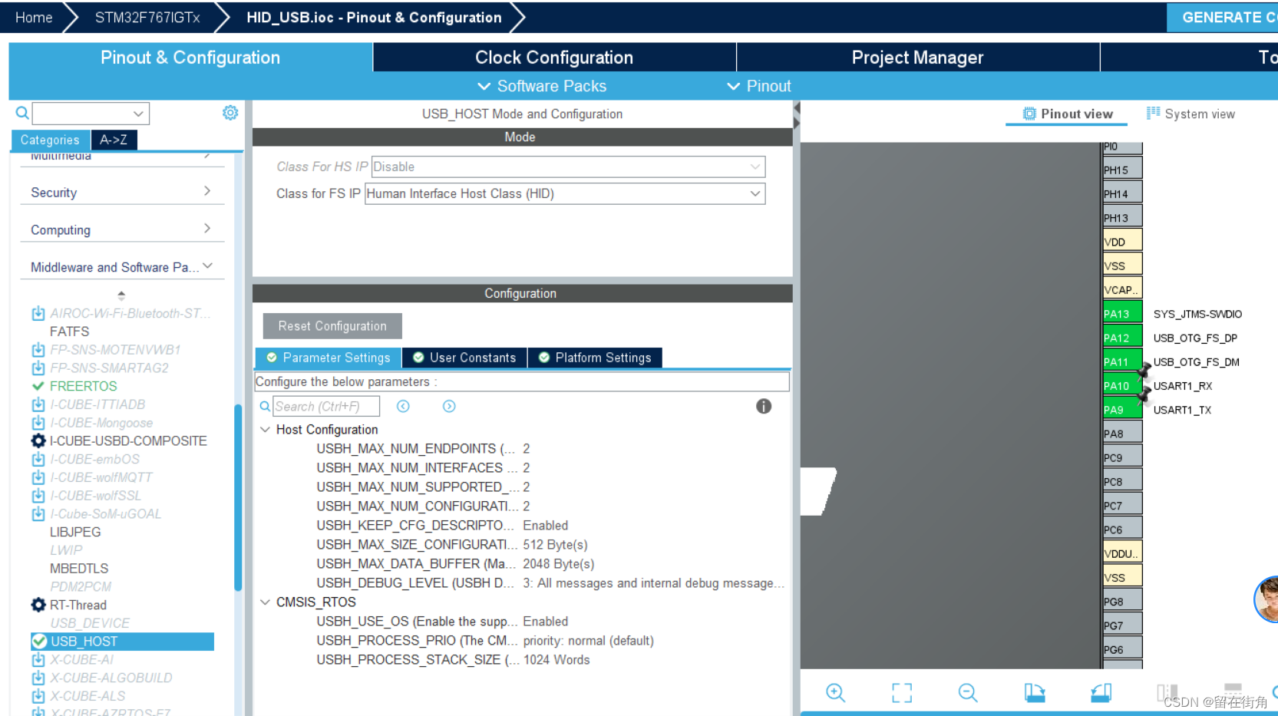Viewport: 1278px width, 716px height.
Task: Switch to the Clock Configuration tab
Action: [x=554, y=58]
